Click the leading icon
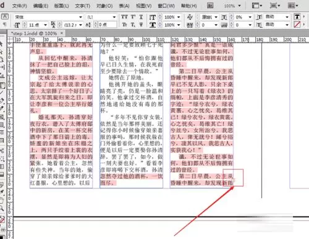This screenshot has width=309, height=239. pos(53,25)
